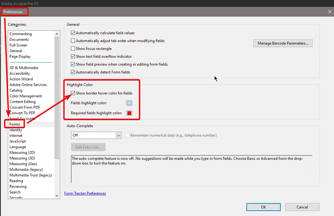Select Measuring (Geo) category
The image size is (334, 216).
pyautogui.click(x=23, y=164)
